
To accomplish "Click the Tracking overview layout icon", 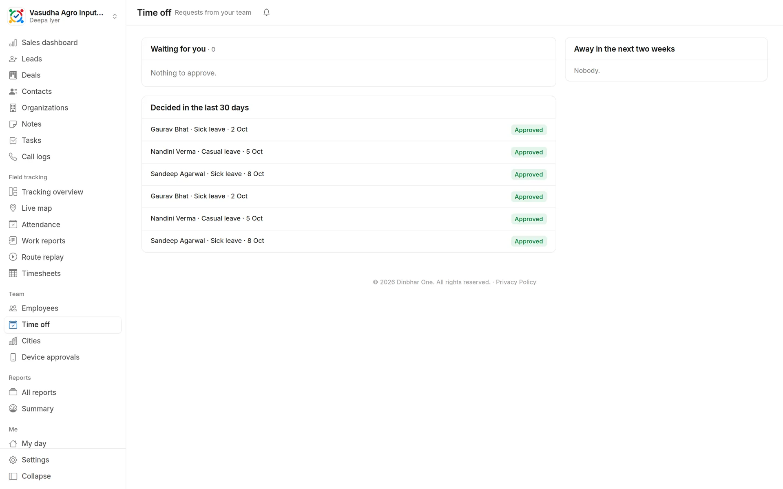I will (x=13, y=192).
